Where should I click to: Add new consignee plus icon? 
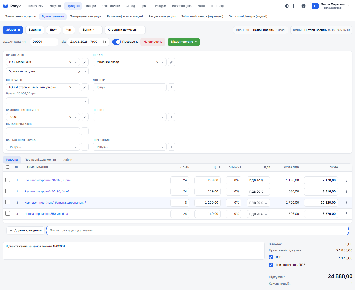85,147
